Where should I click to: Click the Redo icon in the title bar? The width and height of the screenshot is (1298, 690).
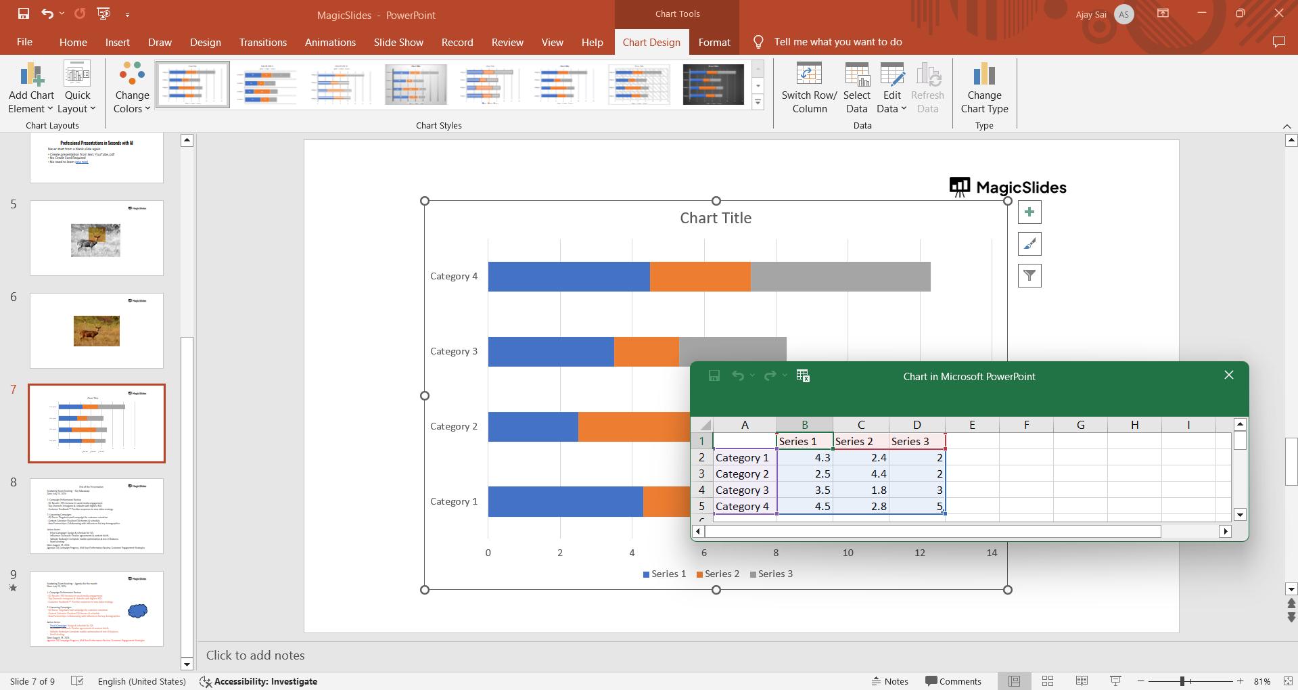80,14
